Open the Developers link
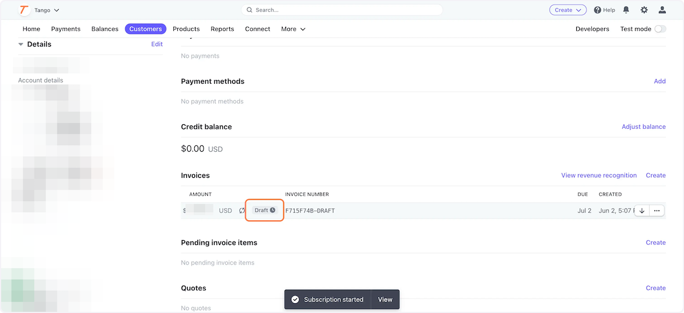The height and width of the screenshot is (313, 684). [592, 29]
